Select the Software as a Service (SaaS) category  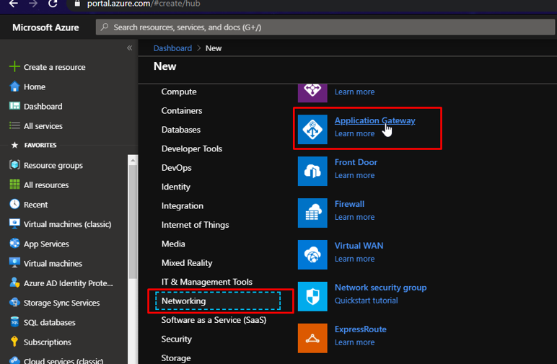click(x=214, y=320)
